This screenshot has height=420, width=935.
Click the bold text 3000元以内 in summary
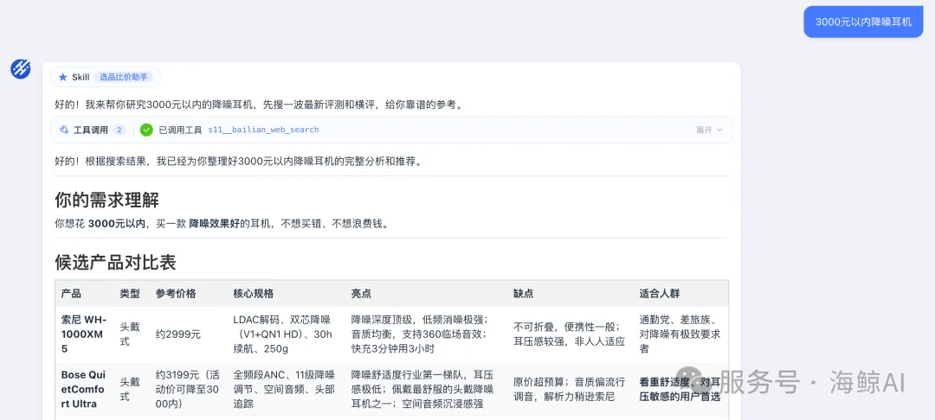tap(117, 225)
